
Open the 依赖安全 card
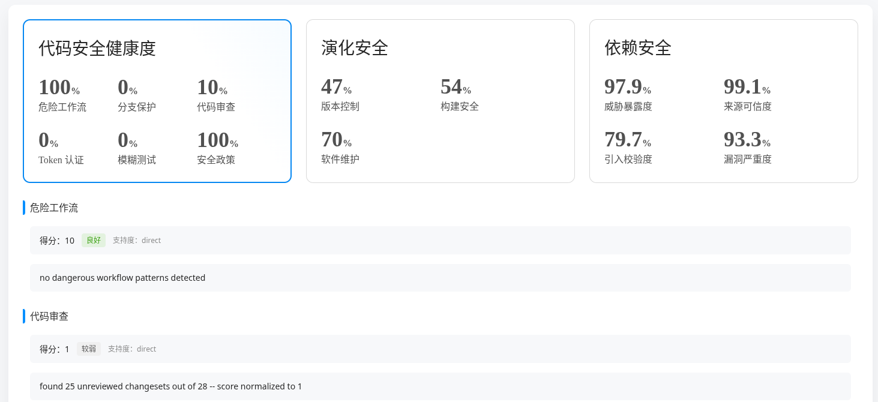coord(638,48)
